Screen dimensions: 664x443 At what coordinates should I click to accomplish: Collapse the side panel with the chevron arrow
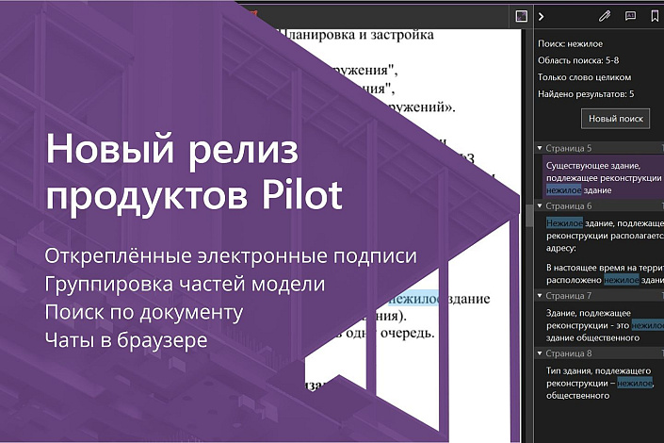pos(541,16)
